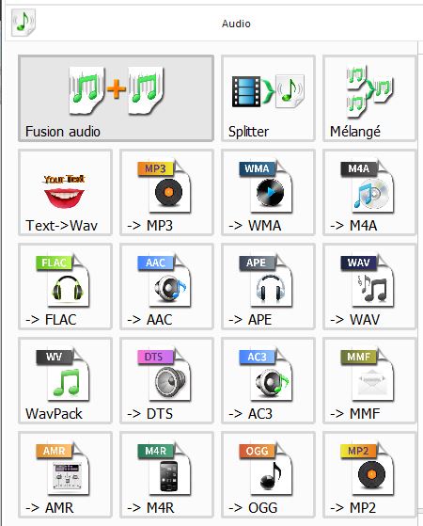Select the -> MP3 conversion tile
Image resolution: width=423 pixels, height=526 pixels.
(x=166, y=192)
